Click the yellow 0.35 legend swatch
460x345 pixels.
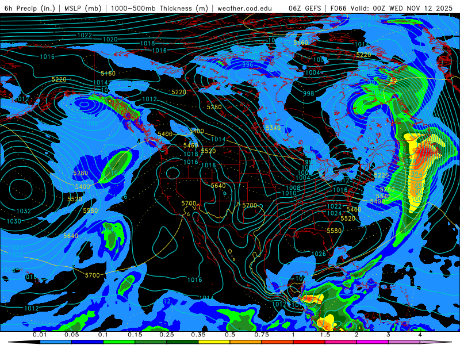[214, 342]
